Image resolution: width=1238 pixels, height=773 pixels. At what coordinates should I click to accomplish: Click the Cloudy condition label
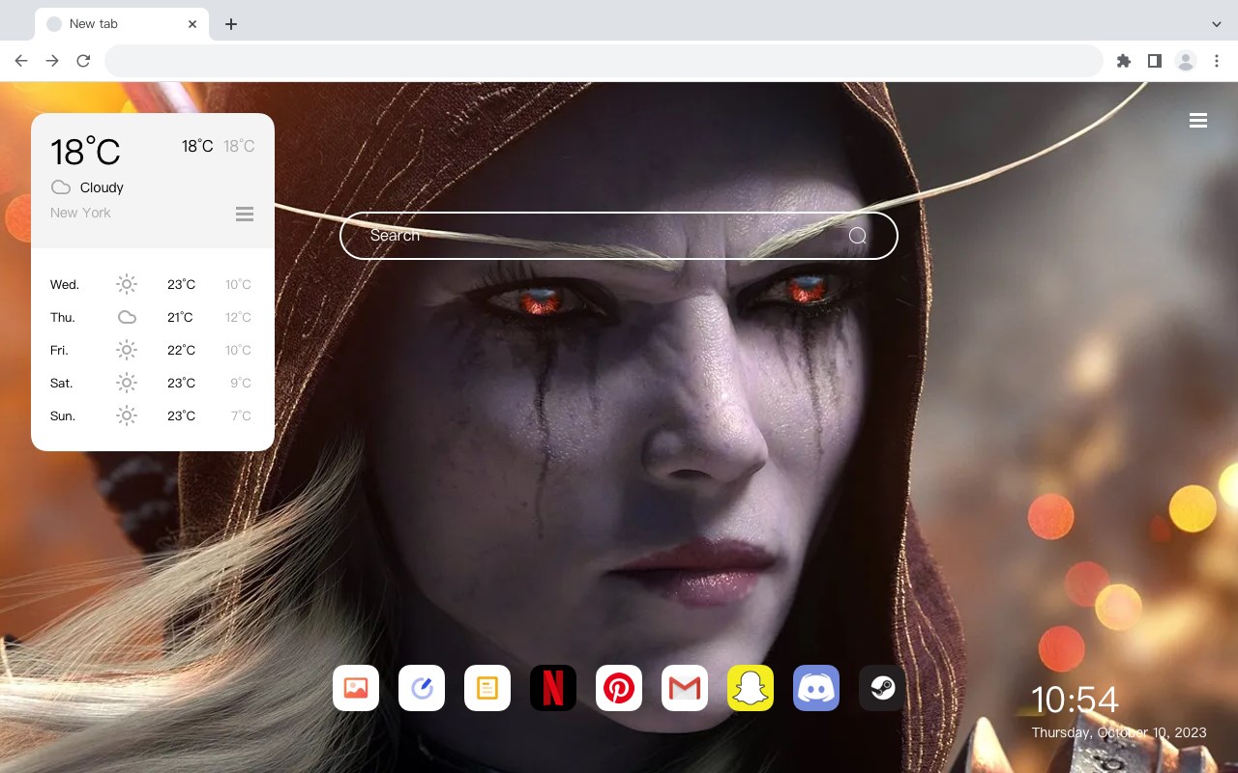click(x=102, y=187)
